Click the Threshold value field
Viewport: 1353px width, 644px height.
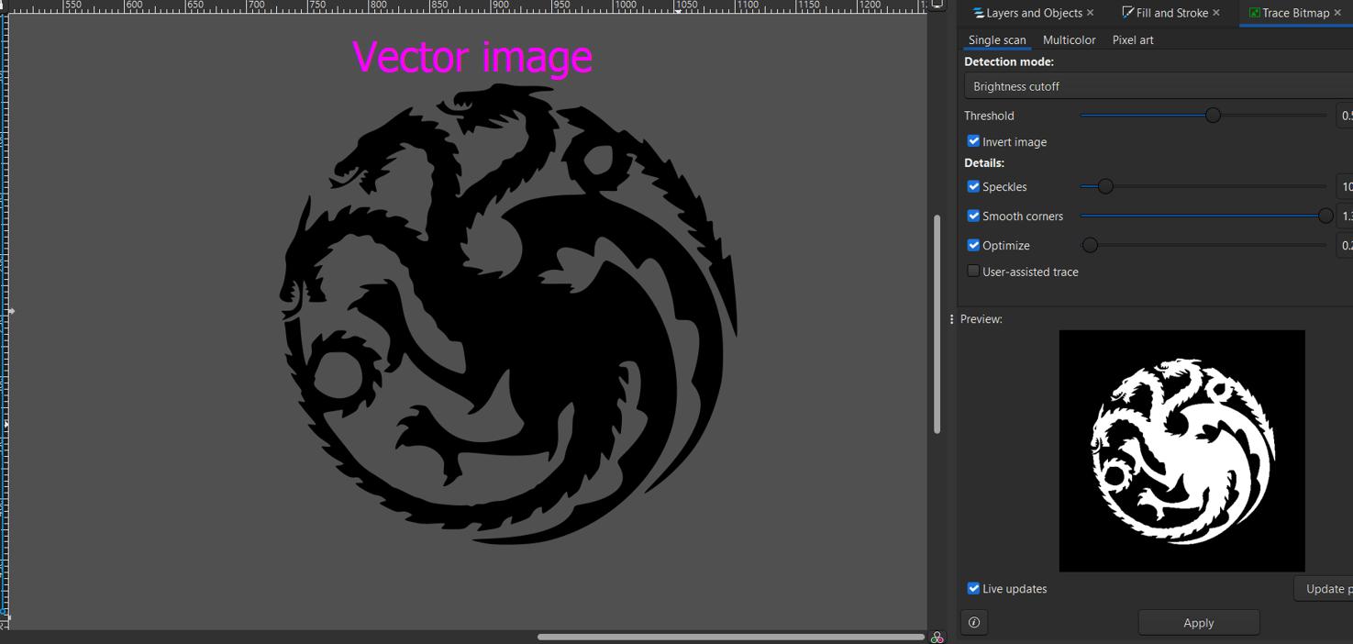coord(1345,116)
